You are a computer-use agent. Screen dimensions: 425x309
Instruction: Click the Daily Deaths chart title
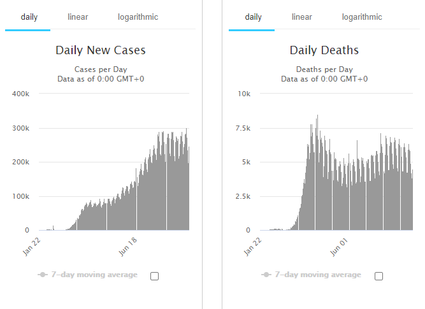pyautogui.click(x=324, y=50)
